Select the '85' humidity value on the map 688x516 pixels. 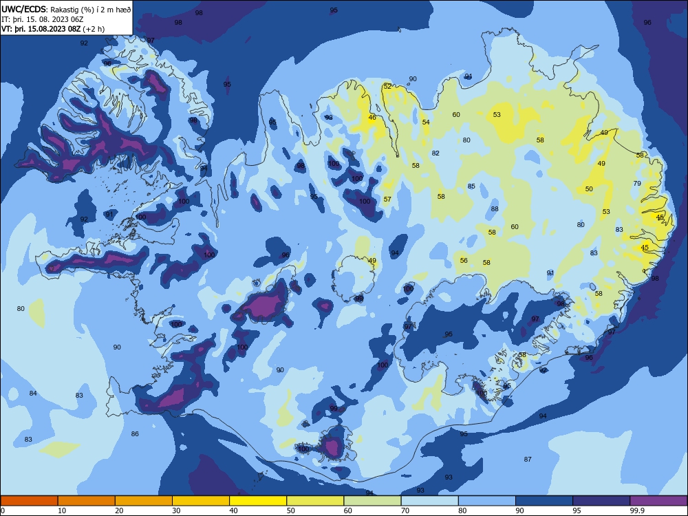[471, 186]
